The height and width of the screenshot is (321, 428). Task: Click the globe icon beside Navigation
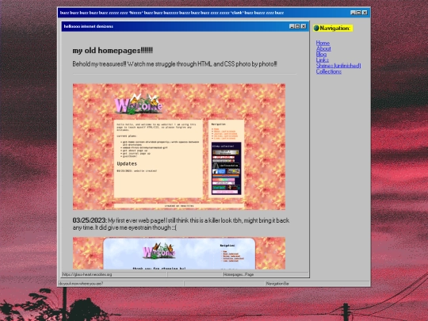pos(316,28)
